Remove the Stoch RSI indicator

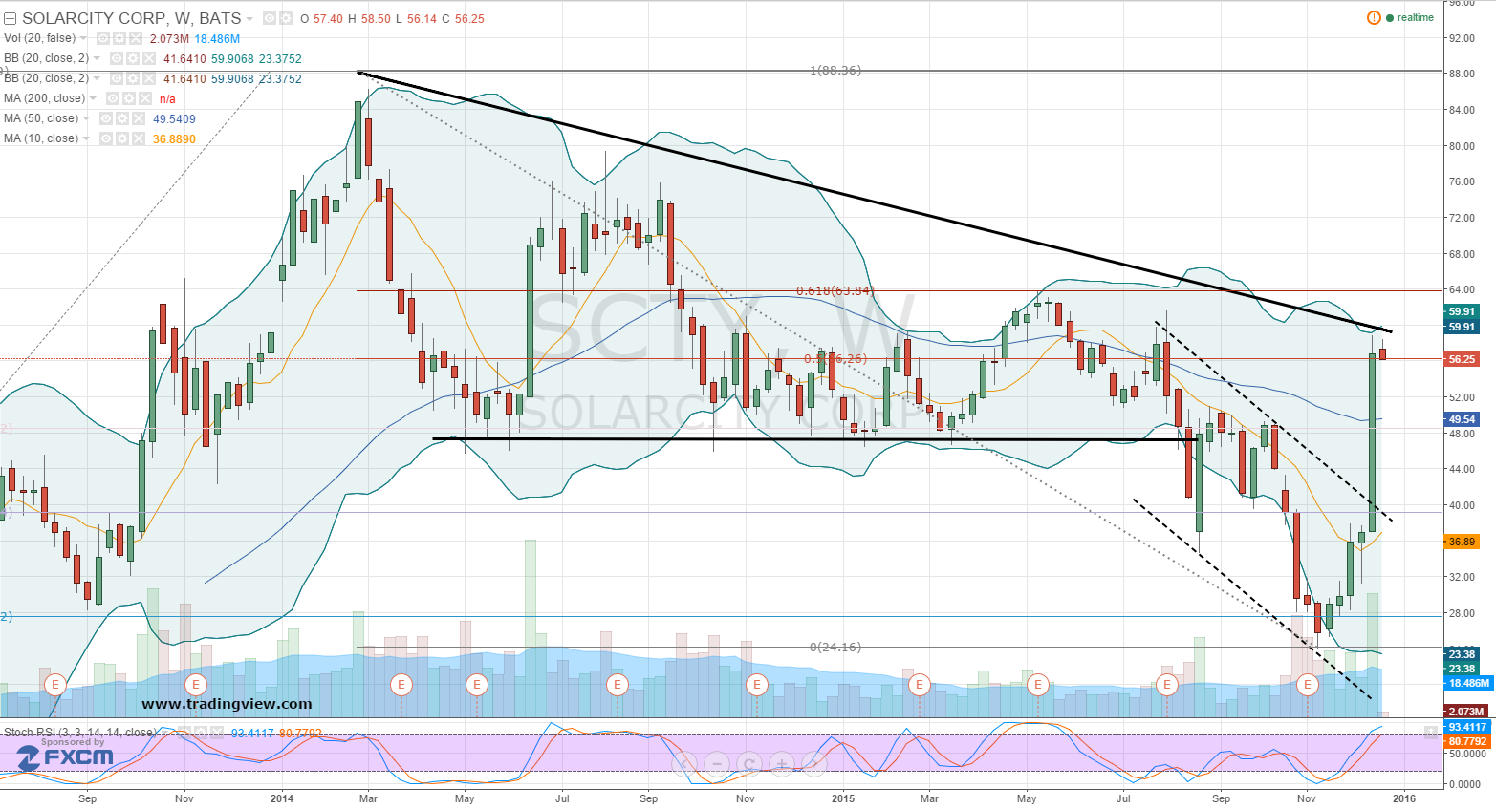(218, 733)
